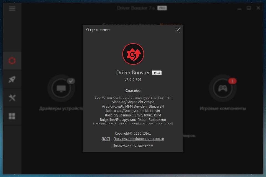266x177 pixels.
Task: Select the device drivers monitor icon
Action: pyautogui.click(x=61, y=88)
